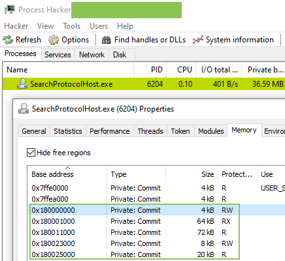
Task: Click SearchProtocolHost.exe process row icon
Action: point(22,84)
